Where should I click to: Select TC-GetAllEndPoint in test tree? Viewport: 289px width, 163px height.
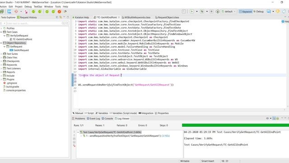point(21,39)
